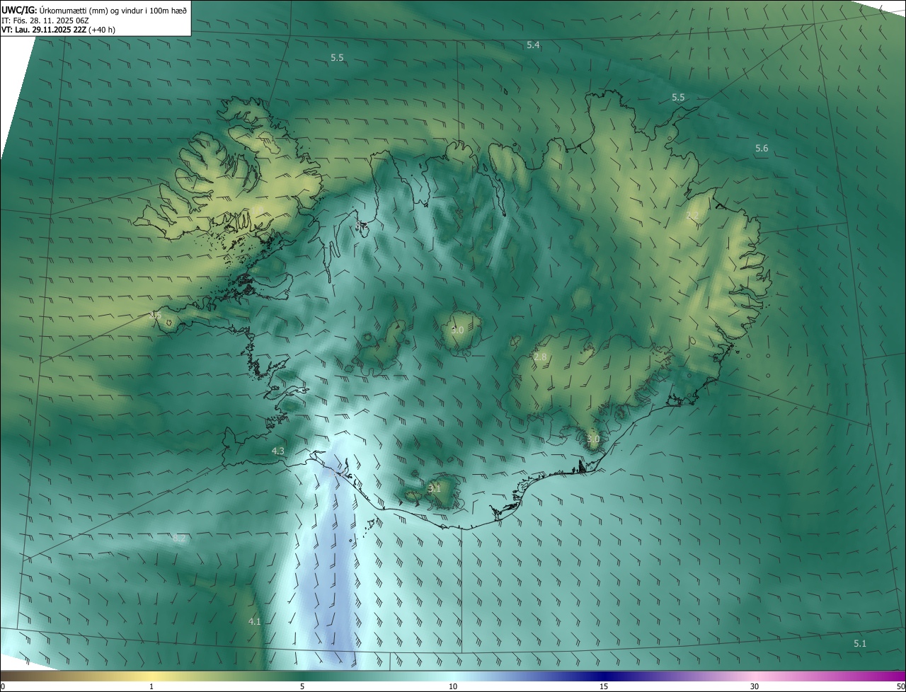The image size is (906, 692).
Task: Click the map title 'Úrkomumætti (mm) og vindur í 100m hæð'
Action: coord(113,10)
